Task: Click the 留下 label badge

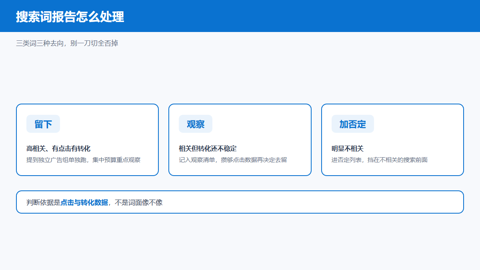Action: (43, 124)
